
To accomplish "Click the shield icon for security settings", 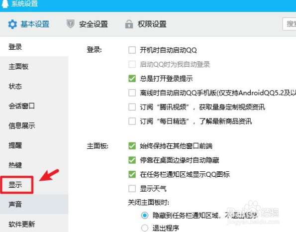I will coord(71,24).
